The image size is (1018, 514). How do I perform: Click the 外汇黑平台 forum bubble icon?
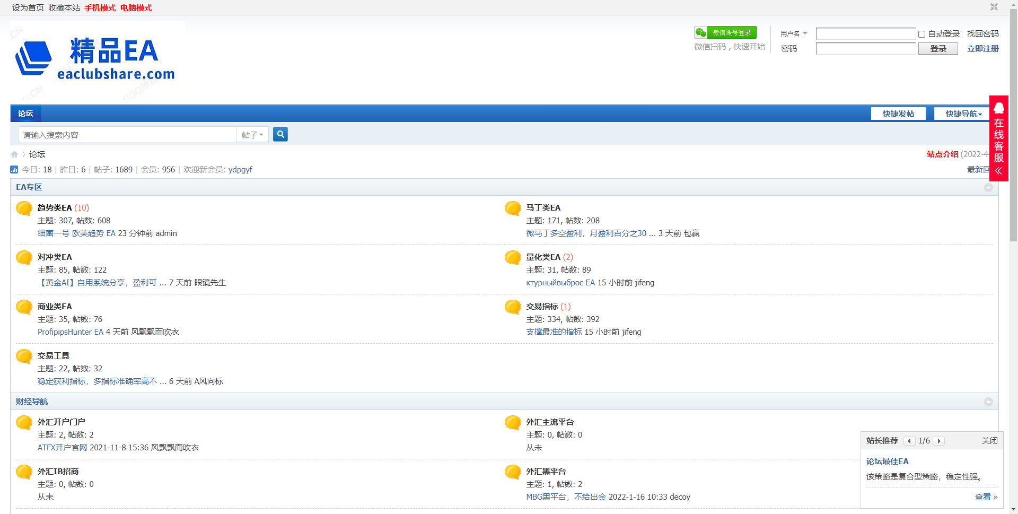click(513, 472)
